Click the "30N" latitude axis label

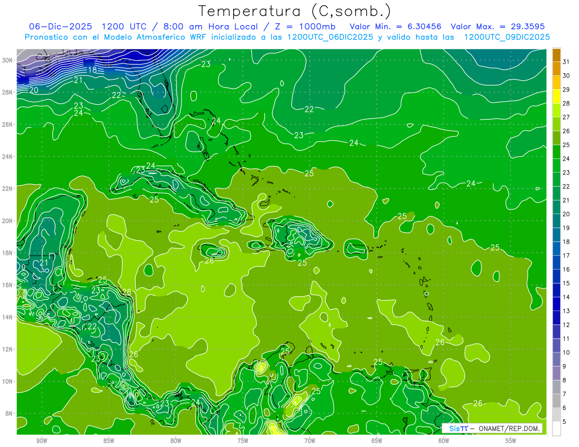tap(8, 60)
